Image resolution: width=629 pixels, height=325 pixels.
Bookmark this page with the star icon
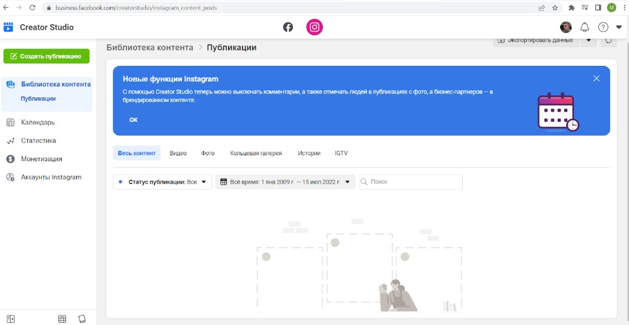pyautogui.click(x=555, y=8)
